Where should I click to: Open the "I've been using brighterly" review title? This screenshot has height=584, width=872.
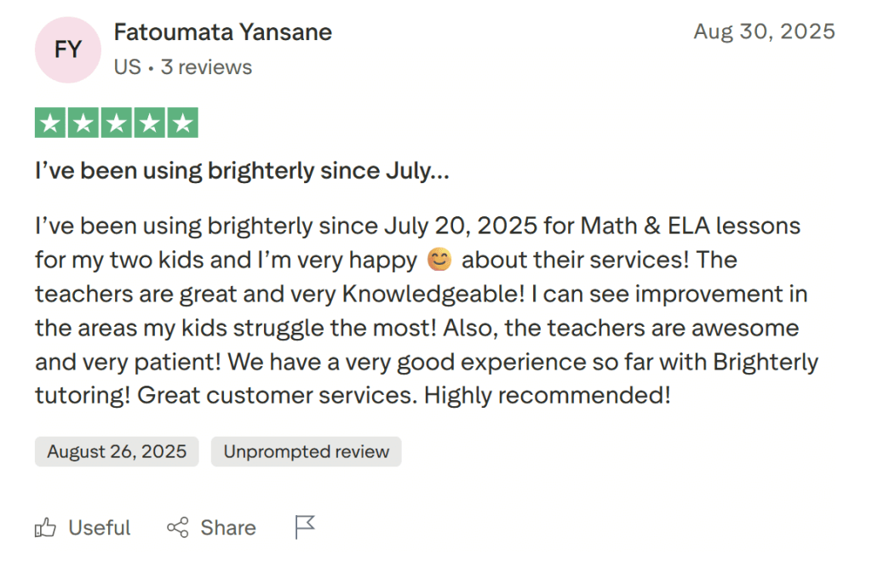[x=242, y=171]
